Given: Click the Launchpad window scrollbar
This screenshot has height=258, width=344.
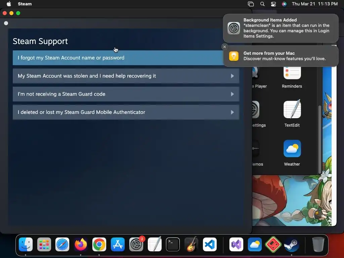Looking at the screenshot, I should pos(320,139).
